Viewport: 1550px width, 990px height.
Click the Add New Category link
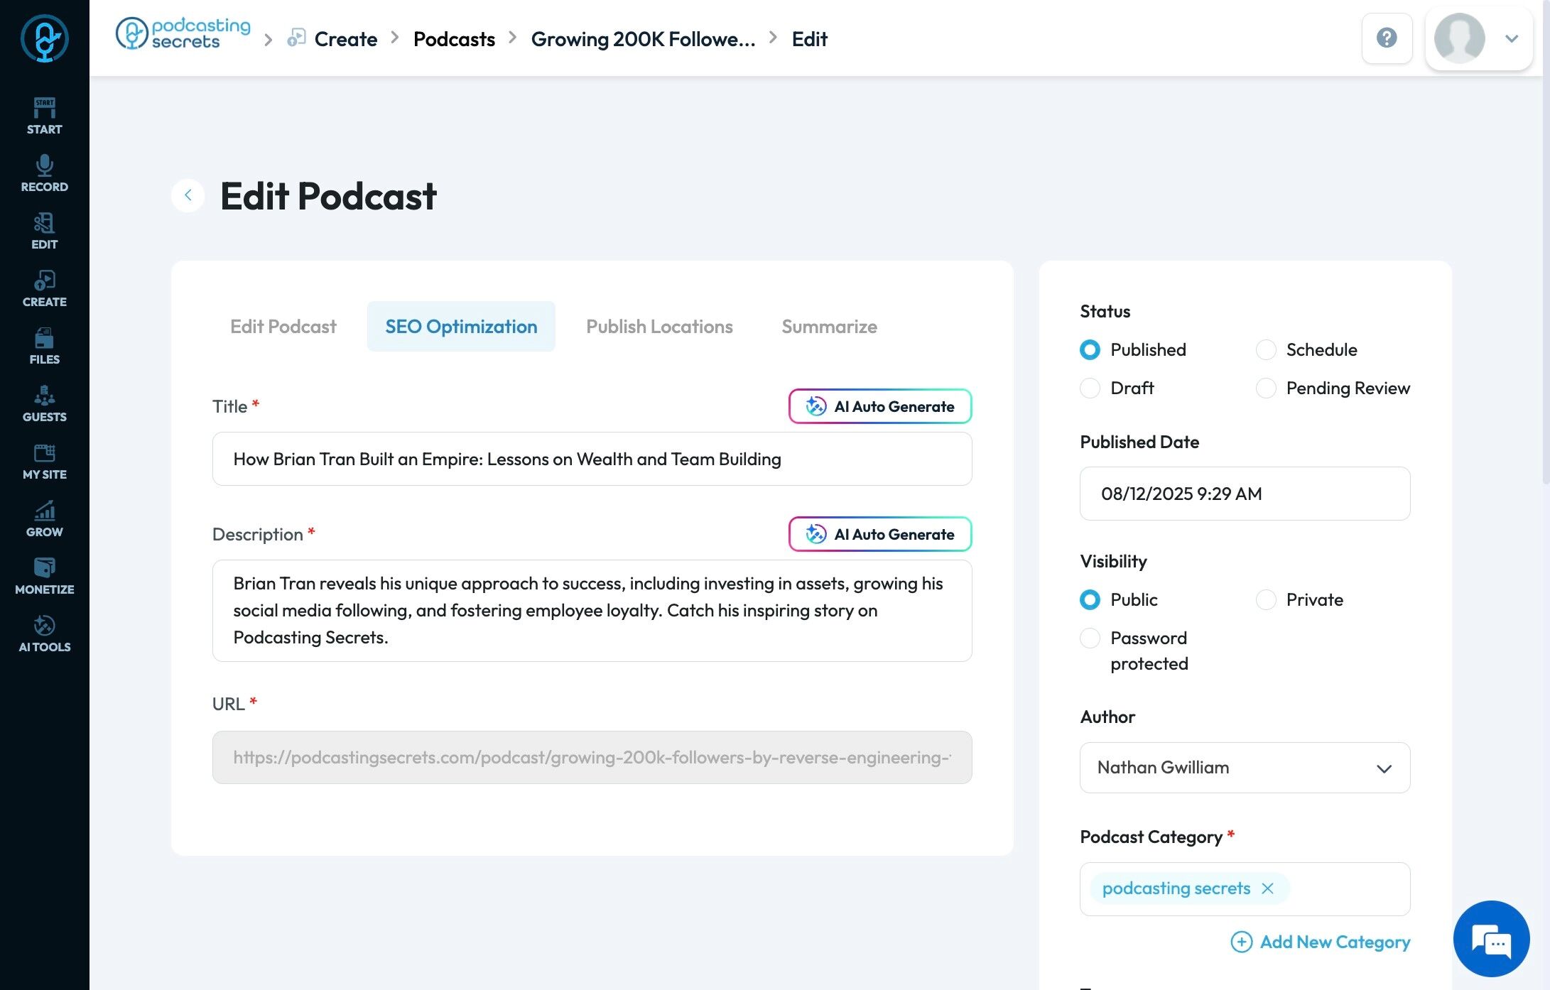(x=1321, y=942)
